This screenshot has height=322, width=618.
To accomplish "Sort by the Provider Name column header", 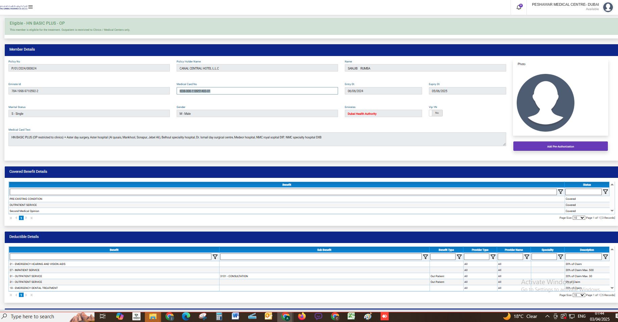I will [x=514, y=250].
